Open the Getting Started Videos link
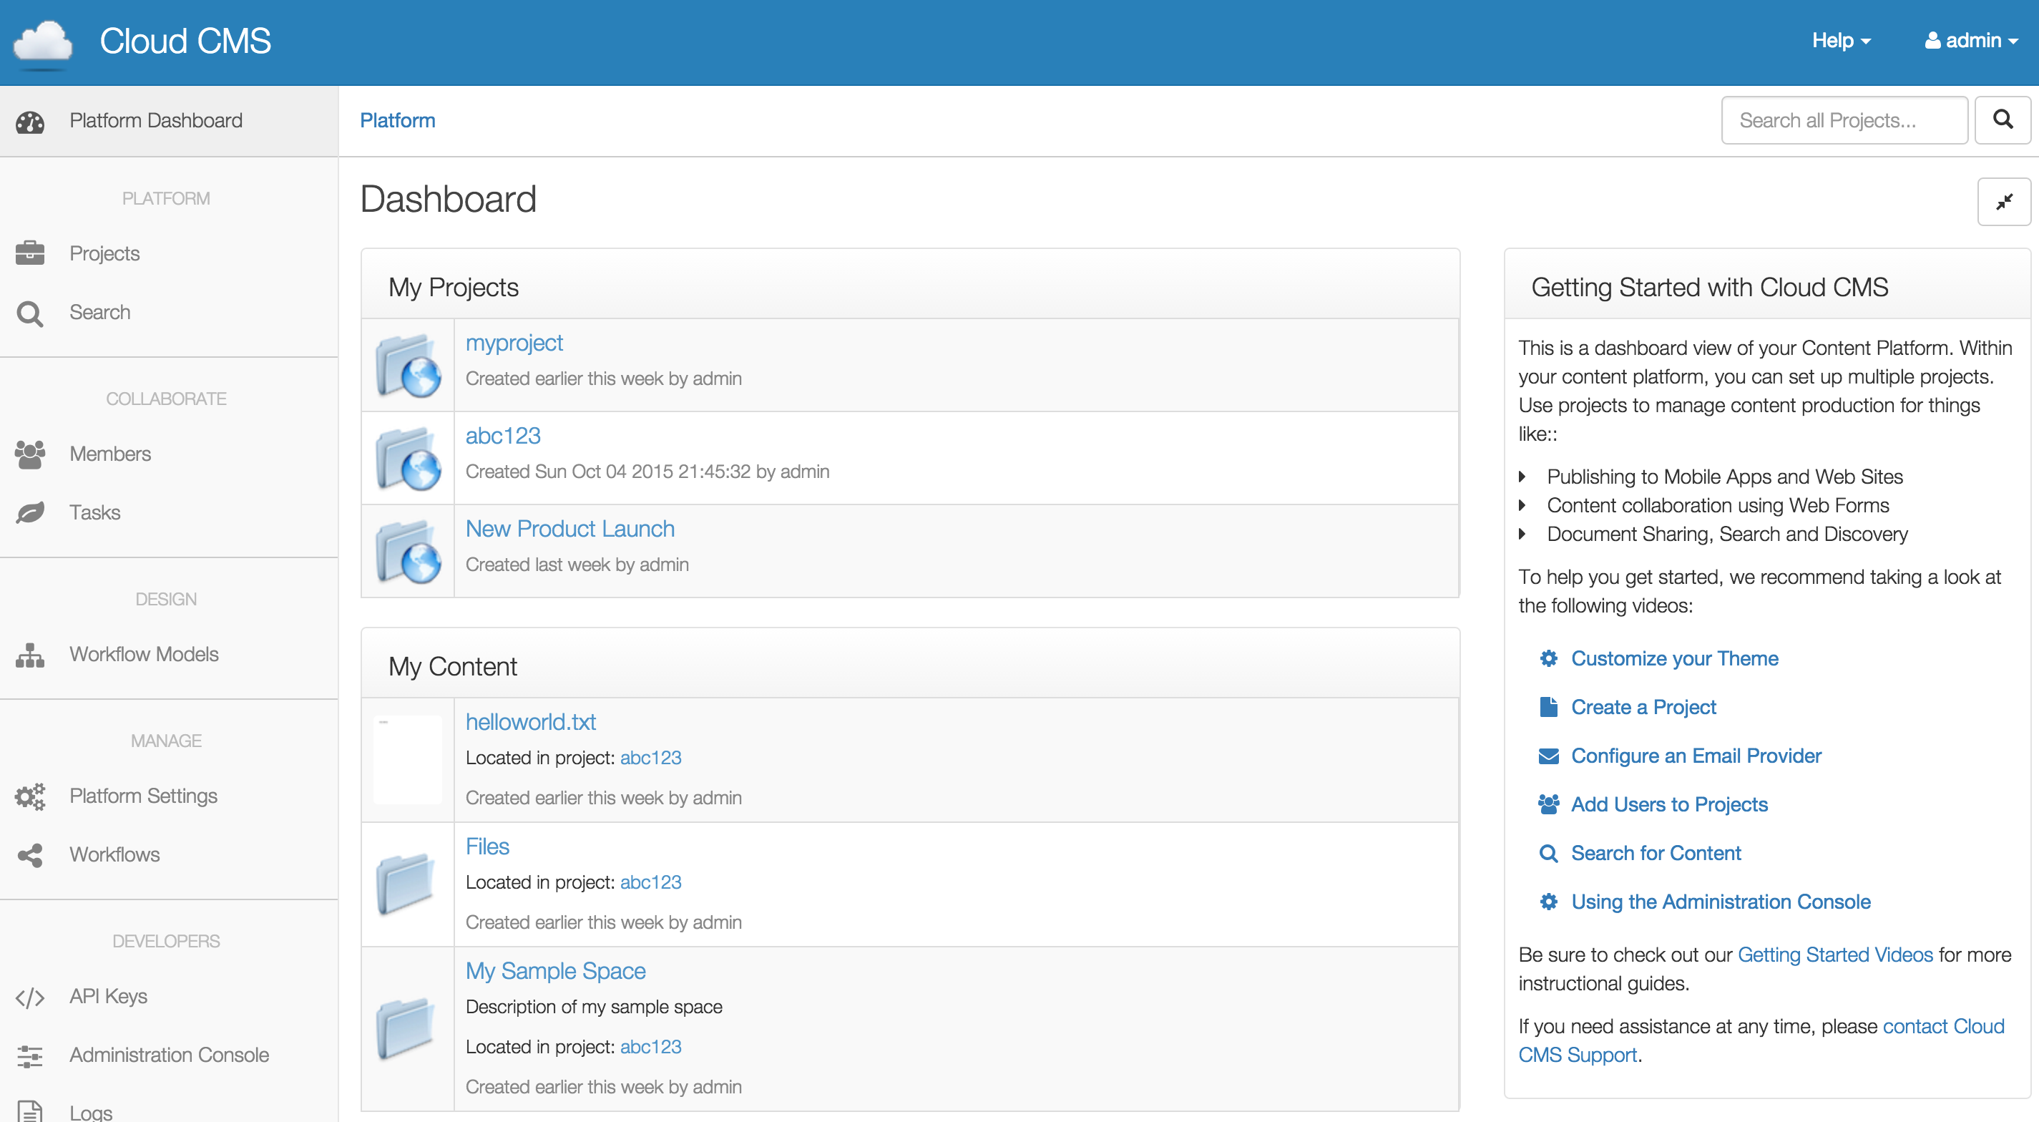This screenshot has height=1122, width=2039. [1835, 955]
